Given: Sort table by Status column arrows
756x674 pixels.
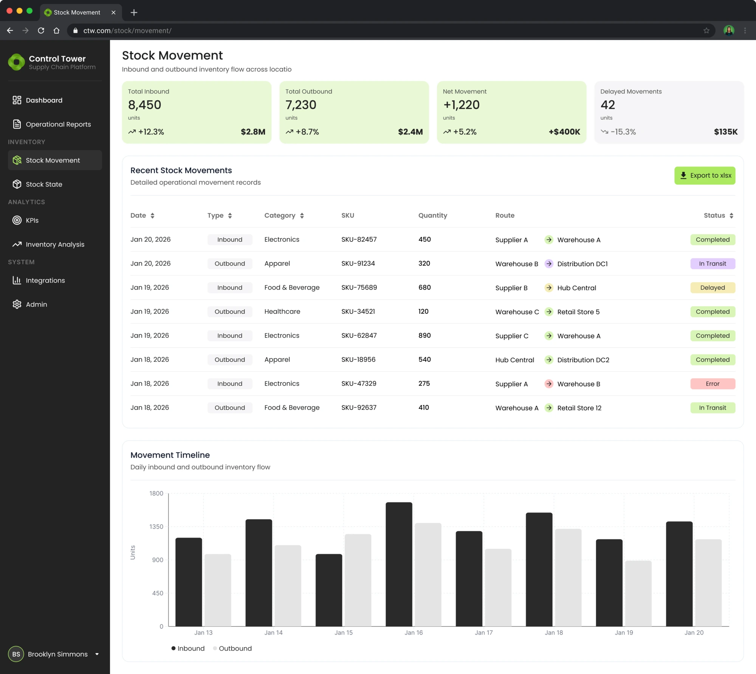Looking at the screenshot, I should coord(731,216).
